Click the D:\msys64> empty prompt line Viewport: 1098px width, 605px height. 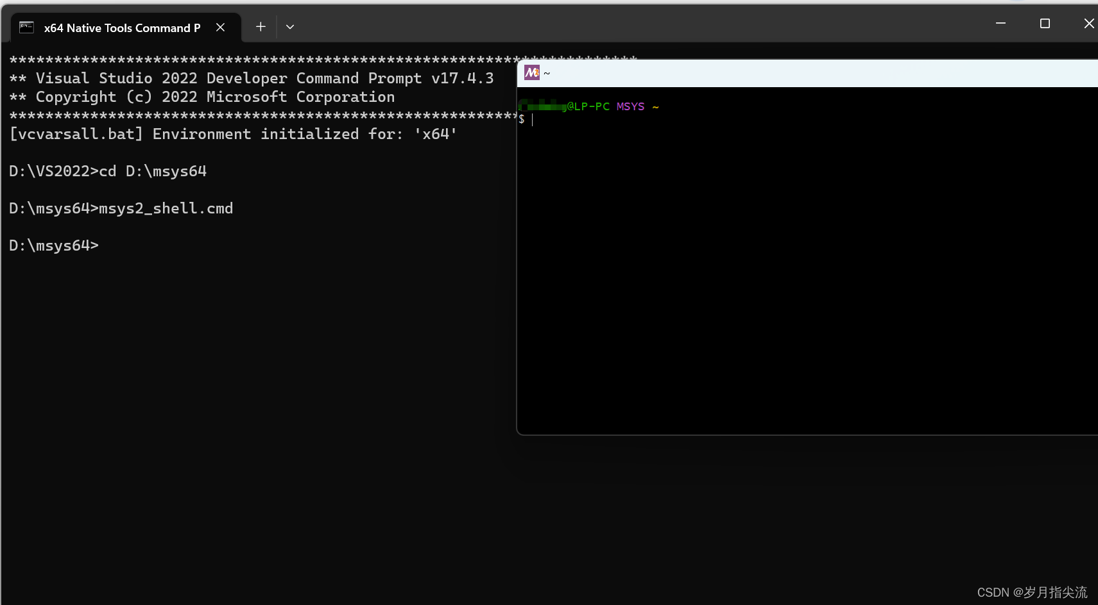(x=54, y=245)
